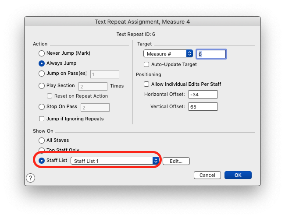Select the All Staves radio button

click(42, 141)
